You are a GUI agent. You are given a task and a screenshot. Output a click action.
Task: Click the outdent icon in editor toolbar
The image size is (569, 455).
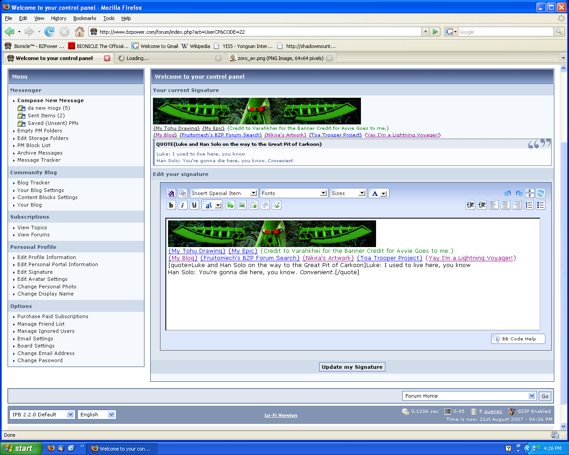[x=470, y=205]
